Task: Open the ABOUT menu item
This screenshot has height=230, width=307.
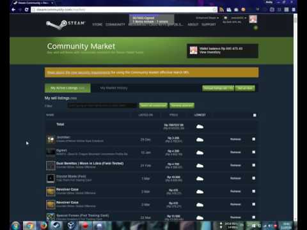Action: pyautogui.click(x=193, y=24)
